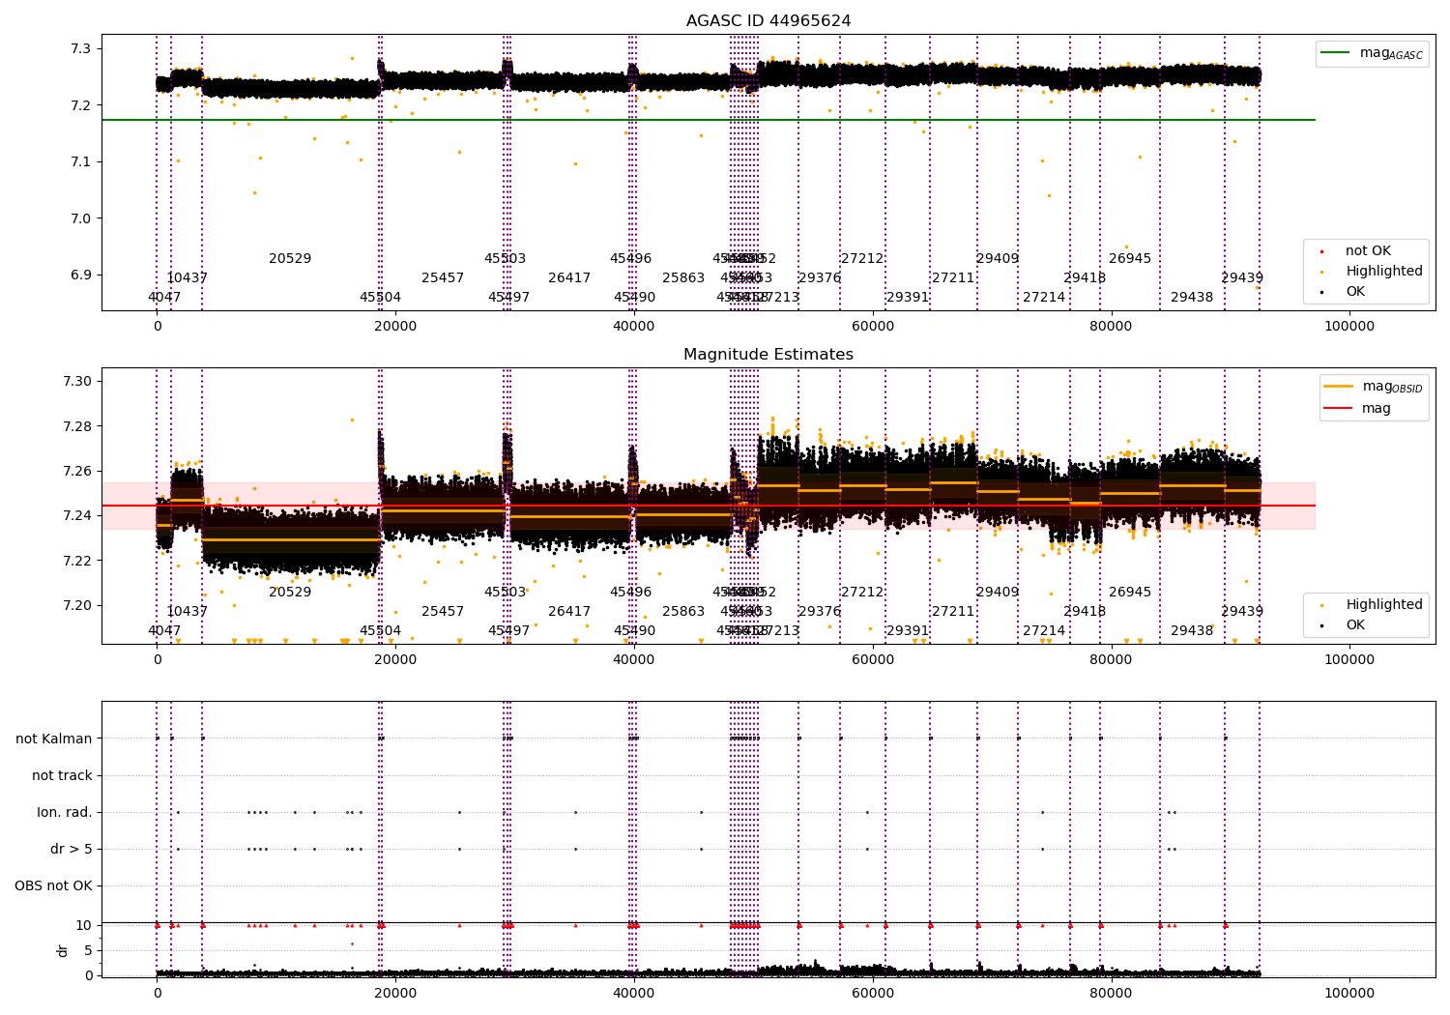Click the 'dr > 5' axis label
Viewport: 1450px width, 1015px height.
click(72, 850)
